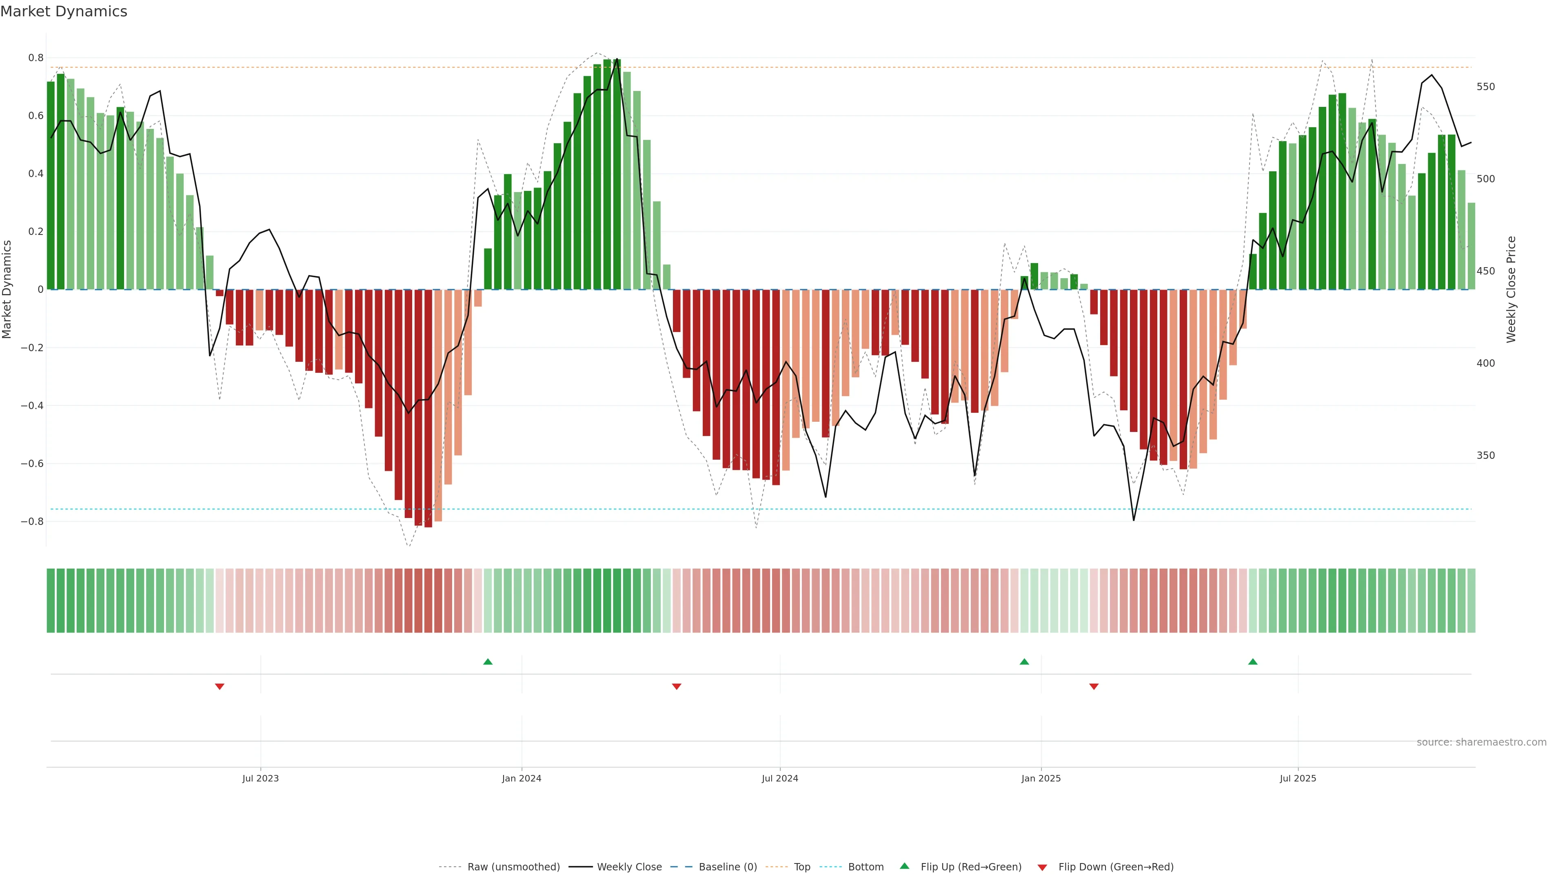Screen dimensions: 1567x881
Task: Click the sharemaestro.com source text
Action: click(1481, 742)
